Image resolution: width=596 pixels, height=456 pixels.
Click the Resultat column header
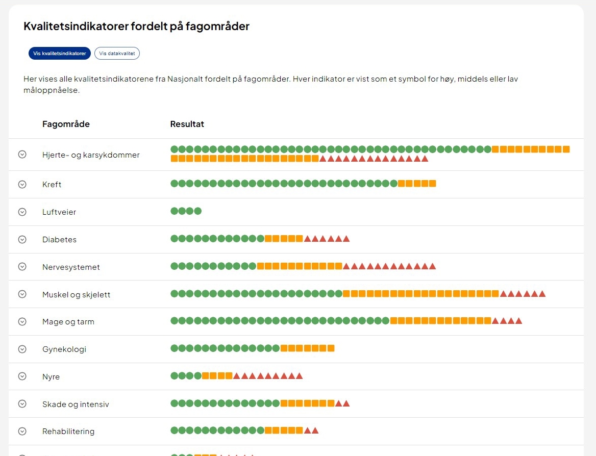click(x=187, y=124)
